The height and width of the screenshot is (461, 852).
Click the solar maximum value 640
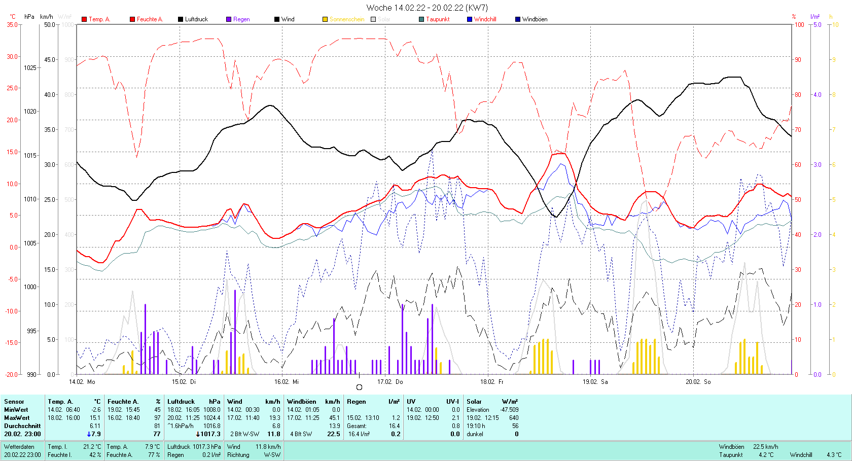pyautogui.click(x=514, y=418)
